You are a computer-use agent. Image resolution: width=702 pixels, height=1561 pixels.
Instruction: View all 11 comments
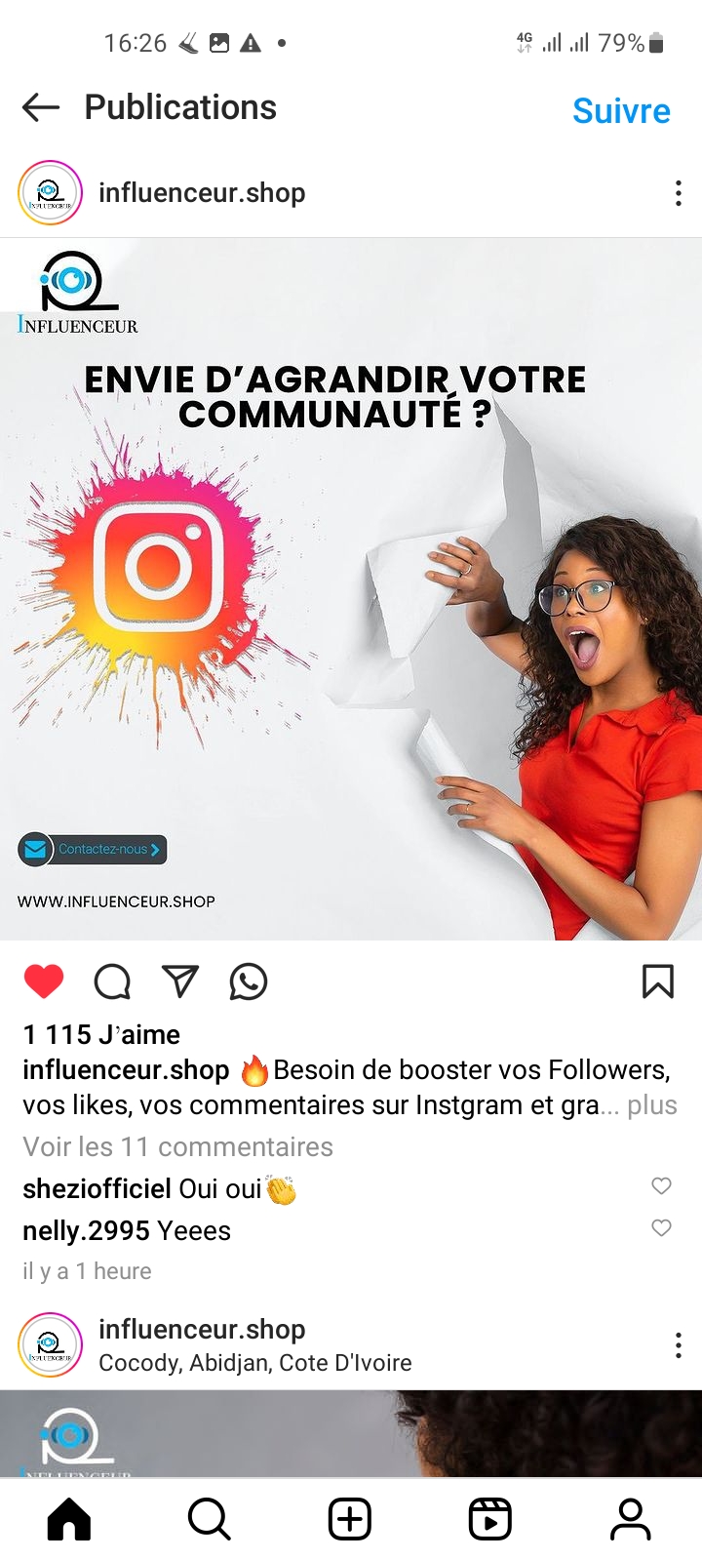click(177, 1146)
